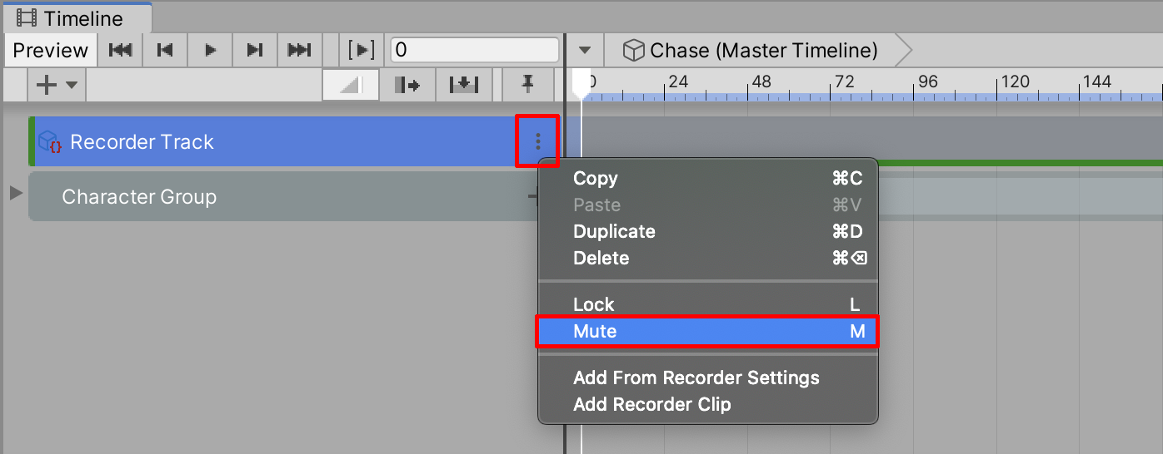
Task: Select Duplicate in the context menu
Action: [x=614, y=232]
